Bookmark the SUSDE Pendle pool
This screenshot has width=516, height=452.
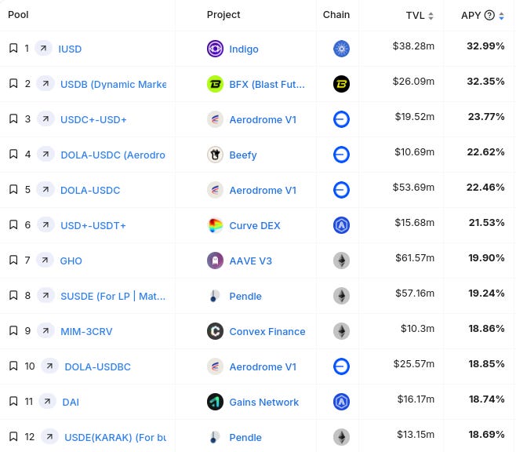13,295
